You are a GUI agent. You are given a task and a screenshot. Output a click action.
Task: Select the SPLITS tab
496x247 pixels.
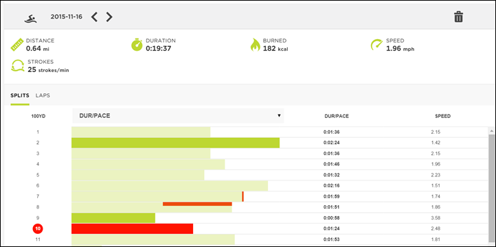point(20,95)
